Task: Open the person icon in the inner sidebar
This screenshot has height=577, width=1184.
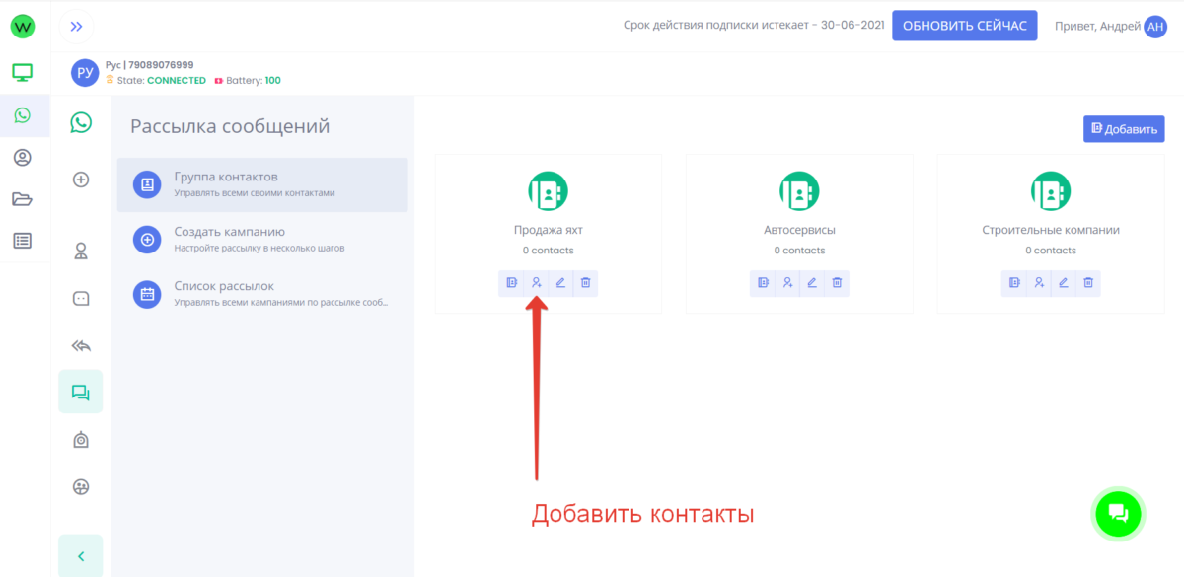Action: 81,251
